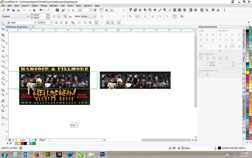Click the page width field 35.25
This screenshot has height=158, width=252.
[40, 15]
